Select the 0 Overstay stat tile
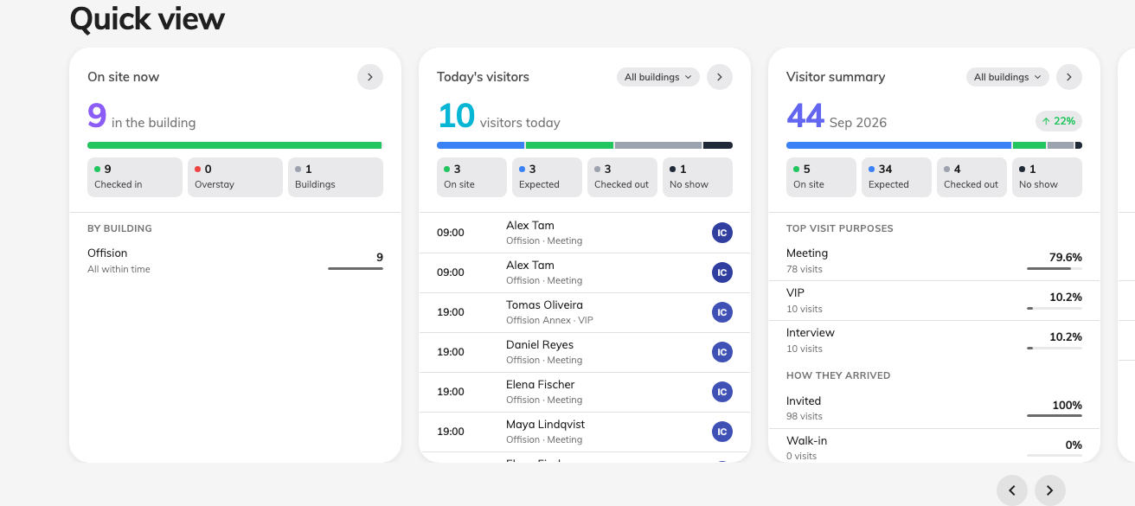Image resolution: width=1135 pixels, height=506 pixels. pyautogui.click(x=235, y=176)
